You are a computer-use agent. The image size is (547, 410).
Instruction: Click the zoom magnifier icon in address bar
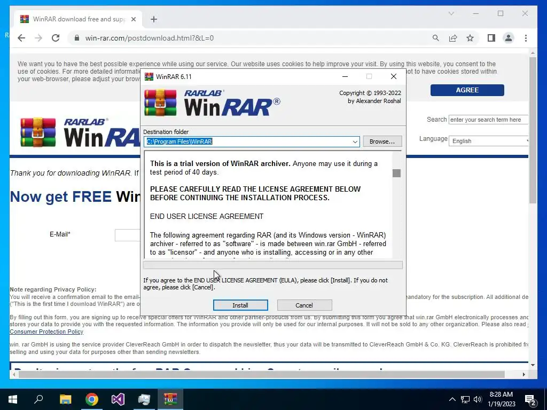(x=436, y=38)
